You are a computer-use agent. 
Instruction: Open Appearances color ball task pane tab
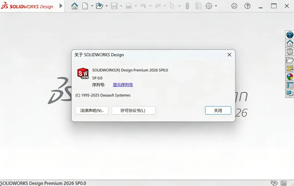point(290,77)
